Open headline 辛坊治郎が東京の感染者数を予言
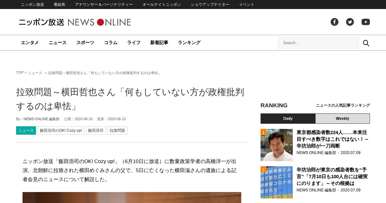This screenshot has height=203, width=386. (x=332, y=177)
